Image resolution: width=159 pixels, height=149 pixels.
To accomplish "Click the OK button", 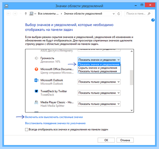I will [x=106, y=140].
